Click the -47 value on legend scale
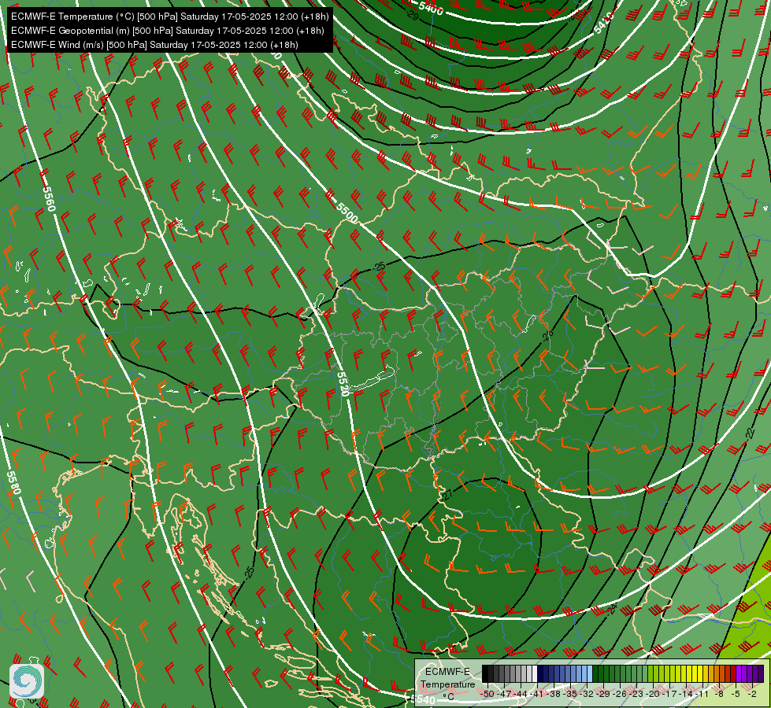 pos(503,694)
